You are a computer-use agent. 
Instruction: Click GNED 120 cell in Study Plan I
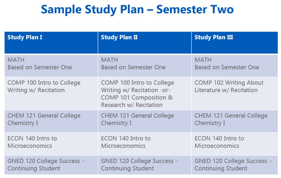click(46, 164)
